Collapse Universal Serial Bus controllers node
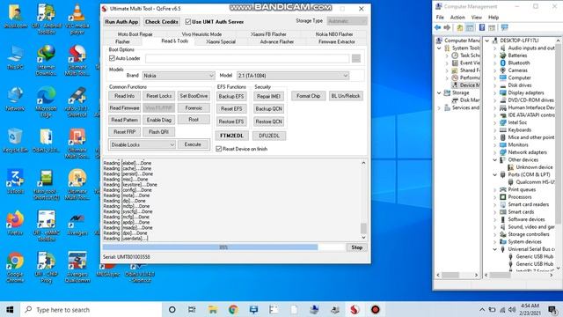The height and width of the screenshot is (317, 563). pyautogui.click(x=495, y=249)
